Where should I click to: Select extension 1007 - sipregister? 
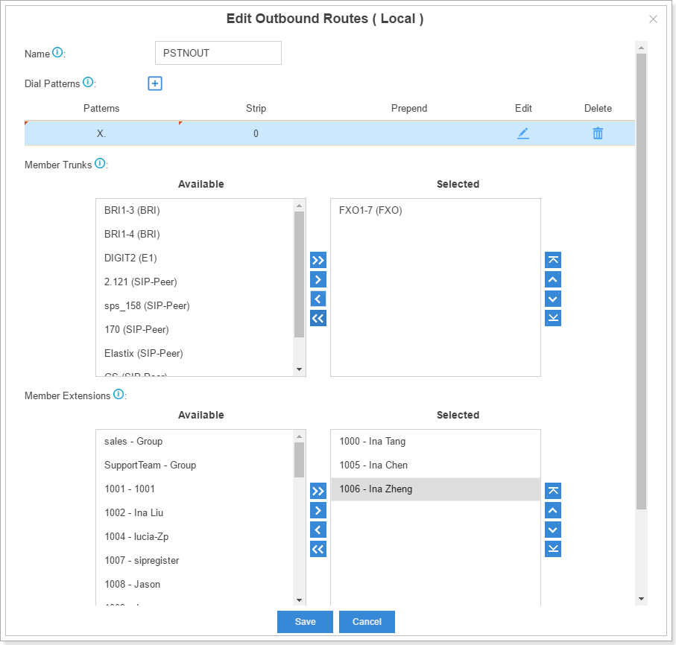point(195,560)
